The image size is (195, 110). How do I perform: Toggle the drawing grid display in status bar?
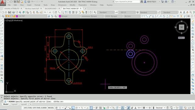coord(56,108)
